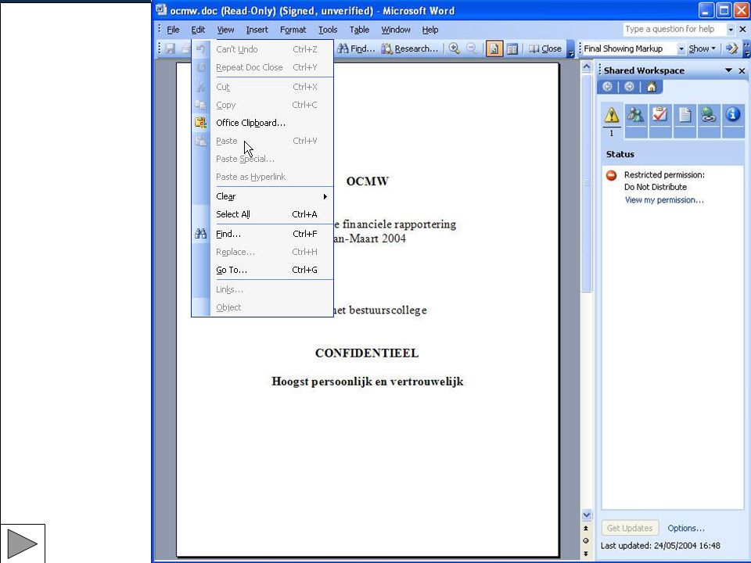This screenshot has height=563, width=751.
Task: Click 'Last updated: 24/05/2004 16:48' text
Action: click(x=660, y=546)
